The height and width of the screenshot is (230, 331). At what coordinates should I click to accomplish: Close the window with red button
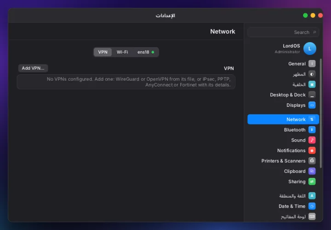click(x=320, y=16)
